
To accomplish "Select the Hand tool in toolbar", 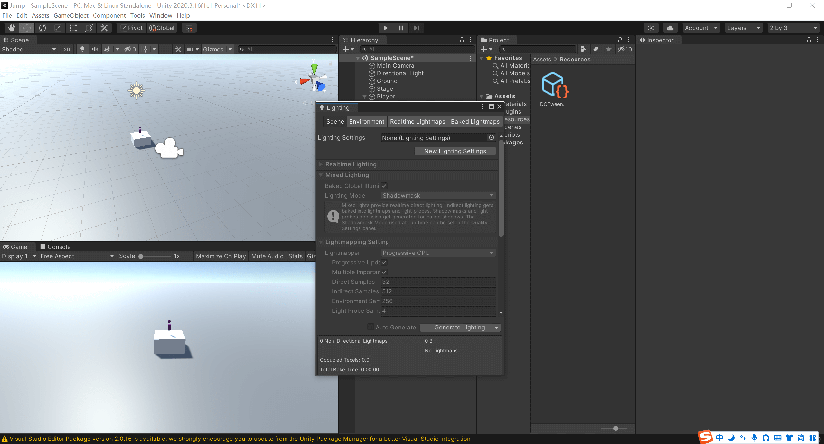I will 12,28.
